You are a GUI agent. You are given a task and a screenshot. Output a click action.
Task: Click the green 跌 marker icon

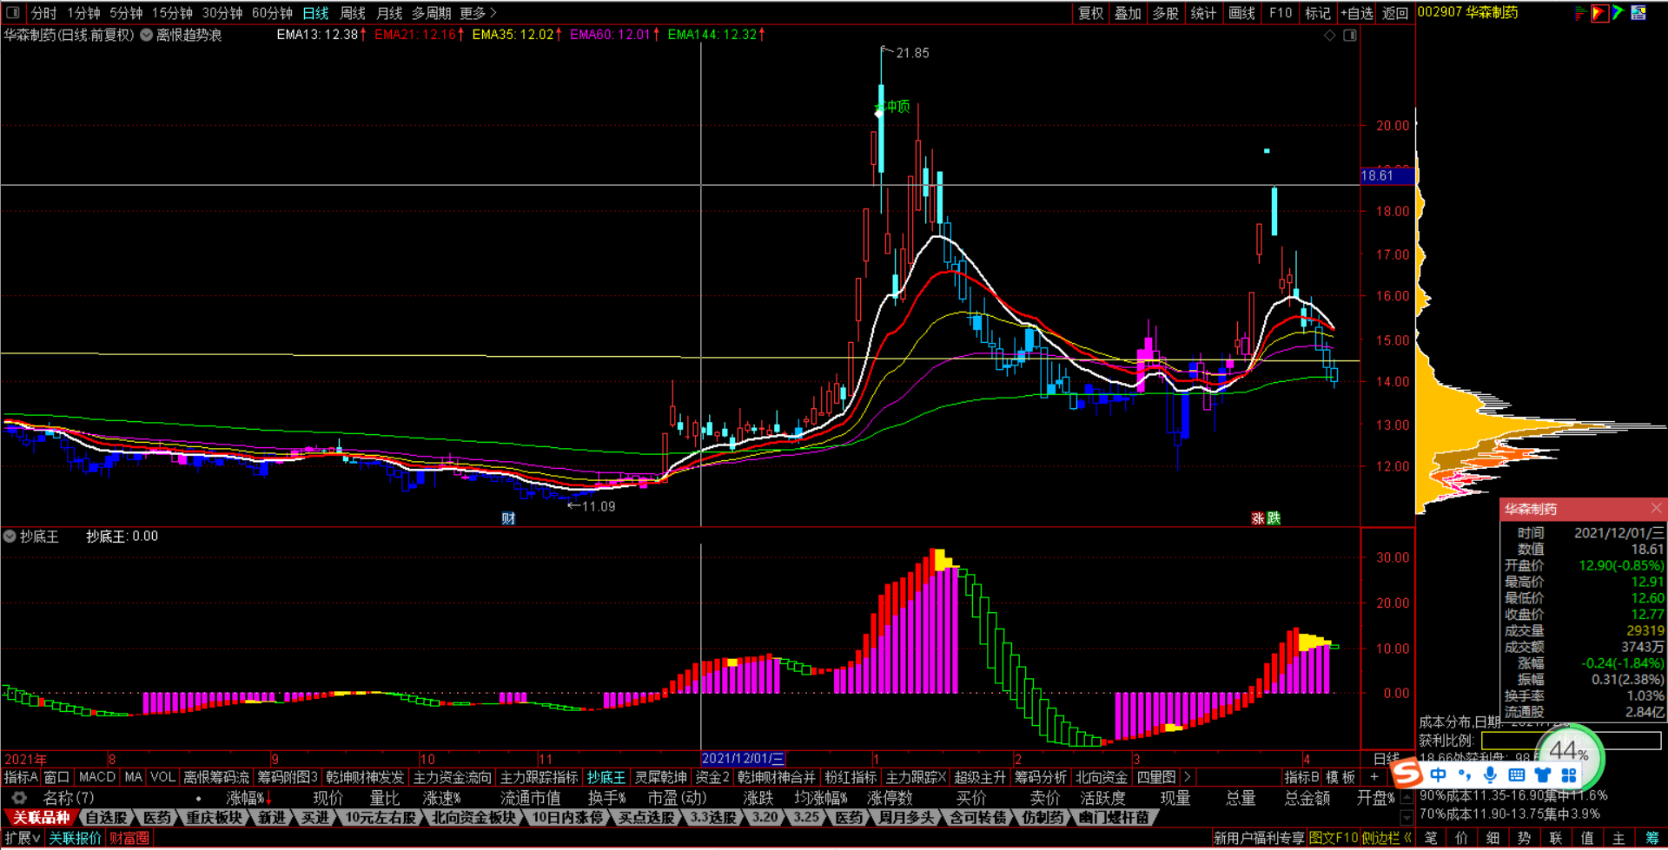click(x=1274, y=518)
